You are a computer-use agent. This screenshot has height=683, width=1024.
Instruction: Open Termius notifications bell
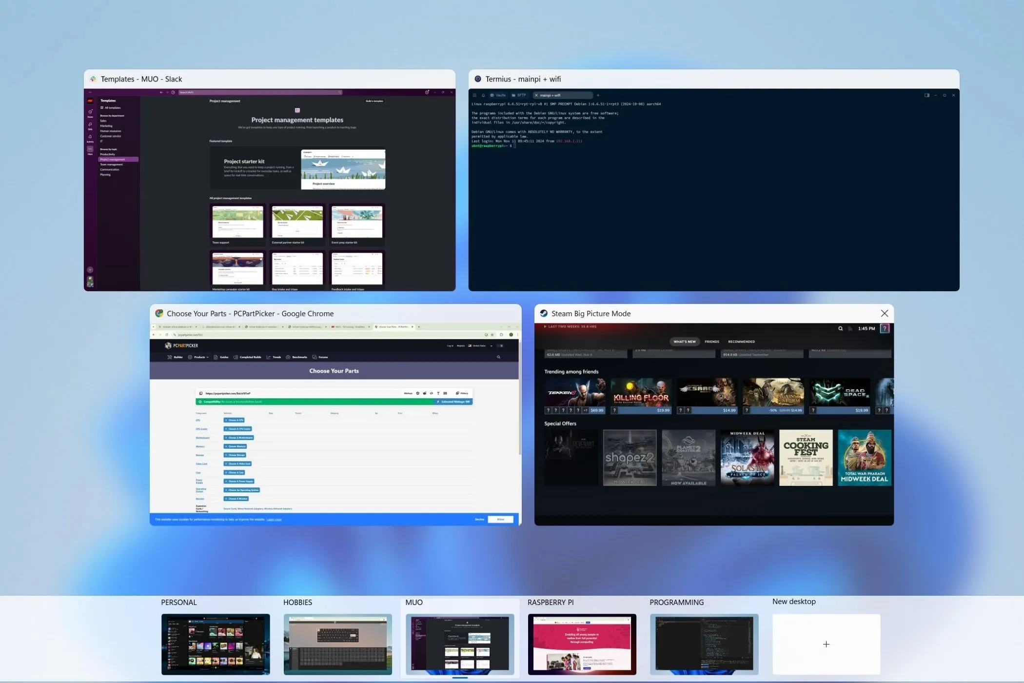point(483,95)
